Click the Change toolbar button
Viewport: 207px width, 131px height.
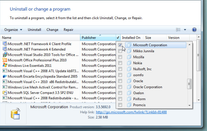(52, 30)
